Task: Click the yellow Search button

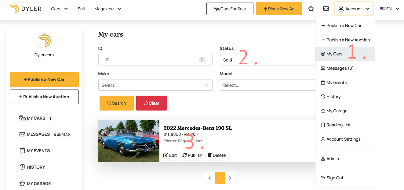Action: [116, 103]
